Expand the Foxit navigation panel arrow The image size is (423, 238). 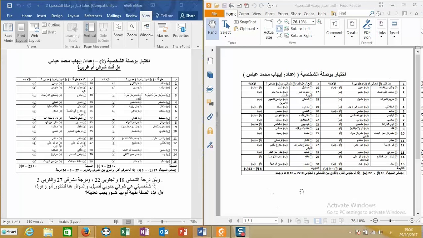(212, 50)
